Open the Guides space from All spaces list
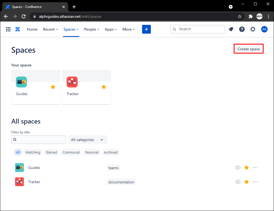 coord(34,168)
